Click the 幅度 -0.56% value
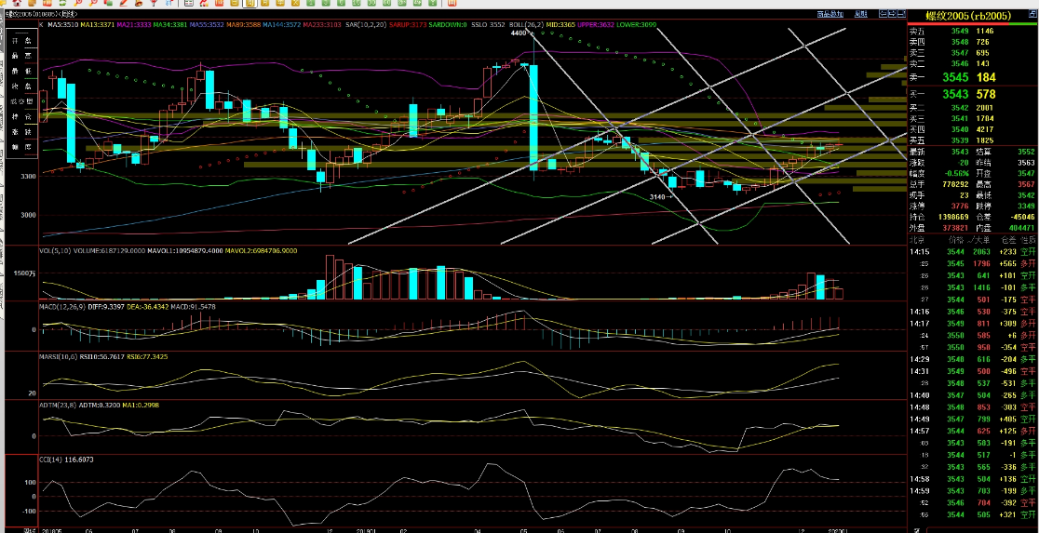1039x533 pixels. (x=956, y=173)
